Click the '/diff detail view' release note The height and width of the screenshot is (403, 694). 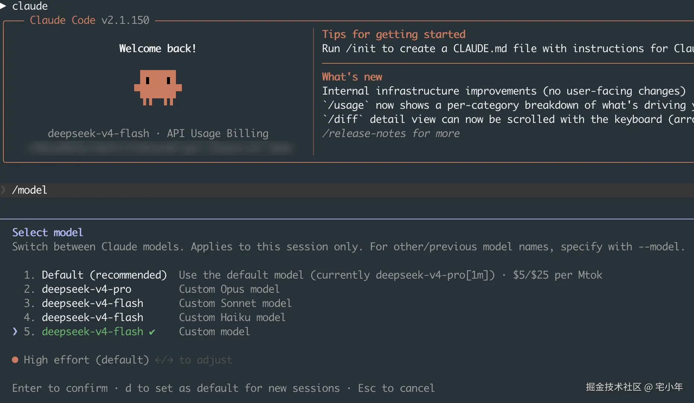point(508,119)
